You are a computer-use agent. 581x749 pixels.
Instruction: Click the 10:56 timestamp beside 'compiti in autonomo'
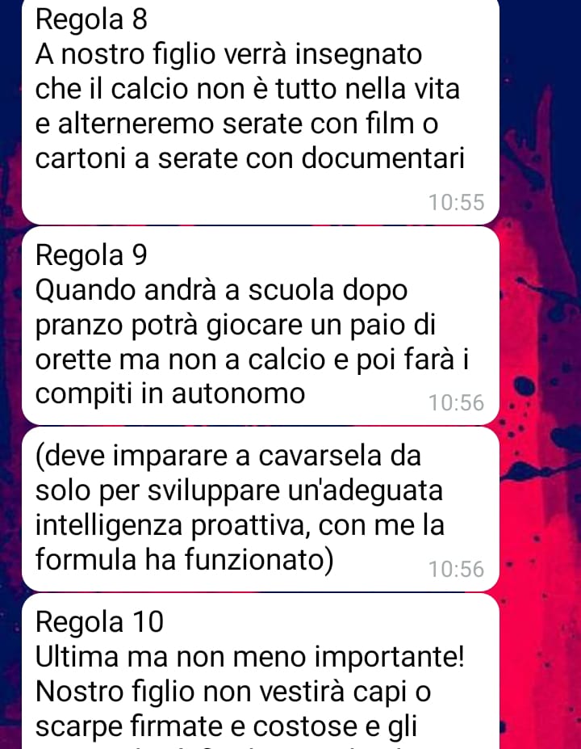[457, 402]
